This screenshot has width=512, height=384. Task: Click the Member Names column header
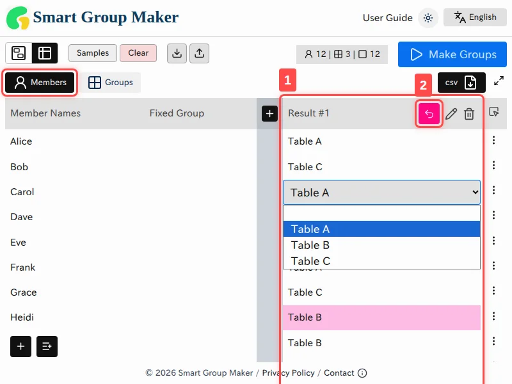pyautogui.click(x=45, y=113)
